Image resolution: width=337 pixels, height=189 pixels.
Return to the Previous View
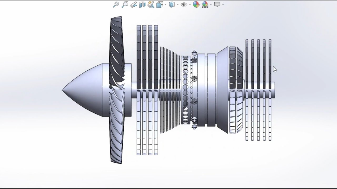pos(133,4)
